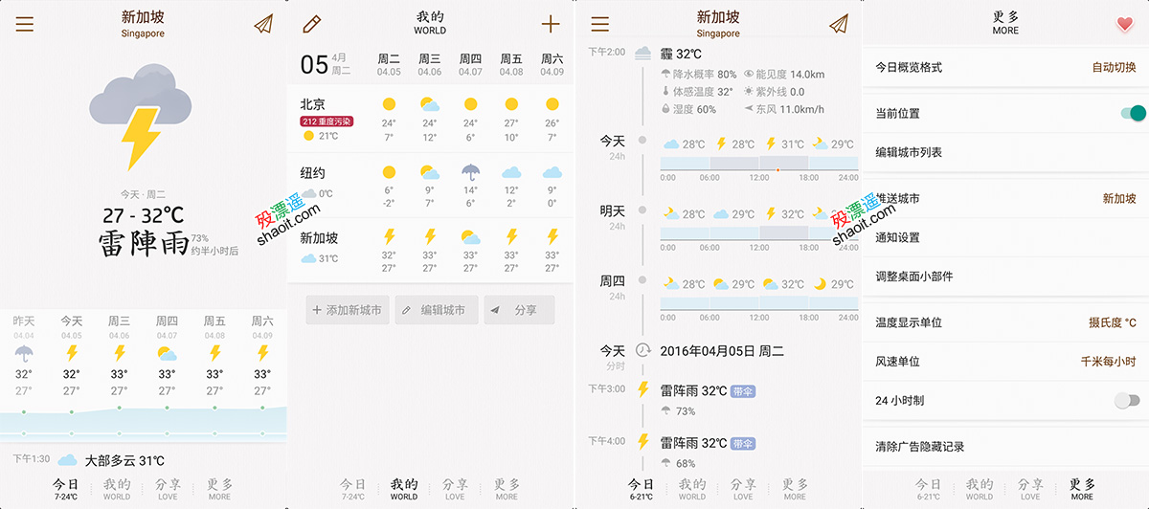This screenshot has height=509, width=1149.
Task: Tap the clock icon beside 2016年04月05日
Action: 643,351
